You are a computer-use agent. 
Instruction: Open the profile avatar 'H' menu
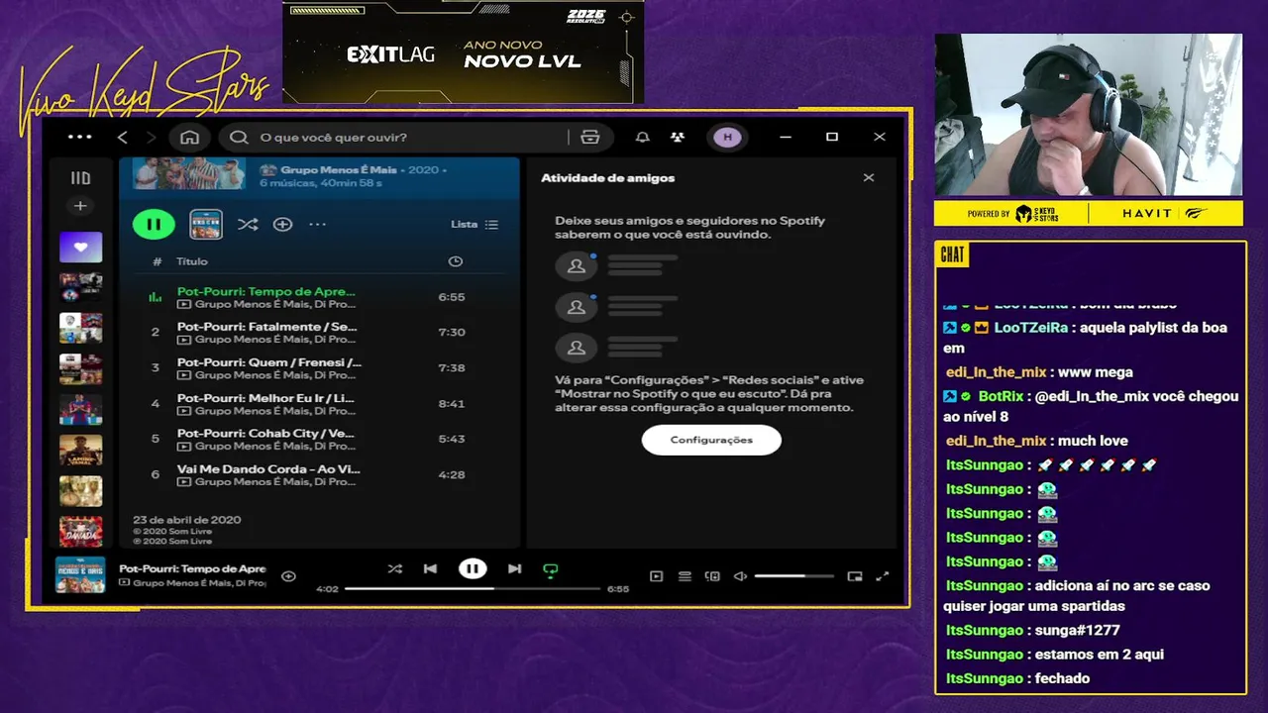(x=728, y=138)
